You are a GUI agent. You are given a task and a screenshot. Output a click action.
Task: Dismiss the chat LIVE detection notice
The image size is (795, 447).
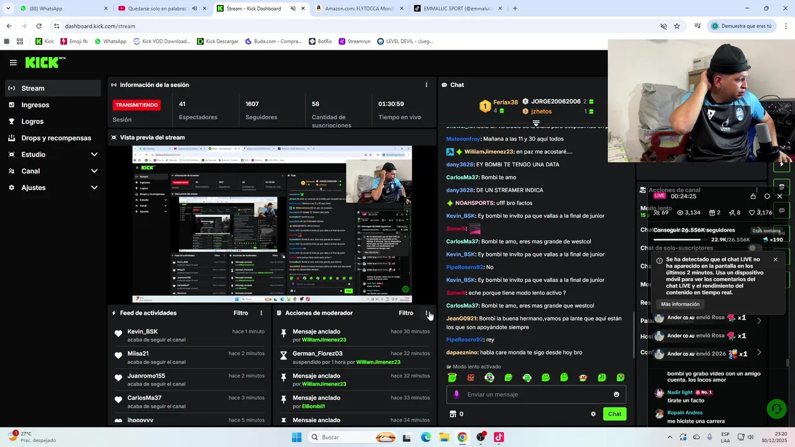point(775,260)
